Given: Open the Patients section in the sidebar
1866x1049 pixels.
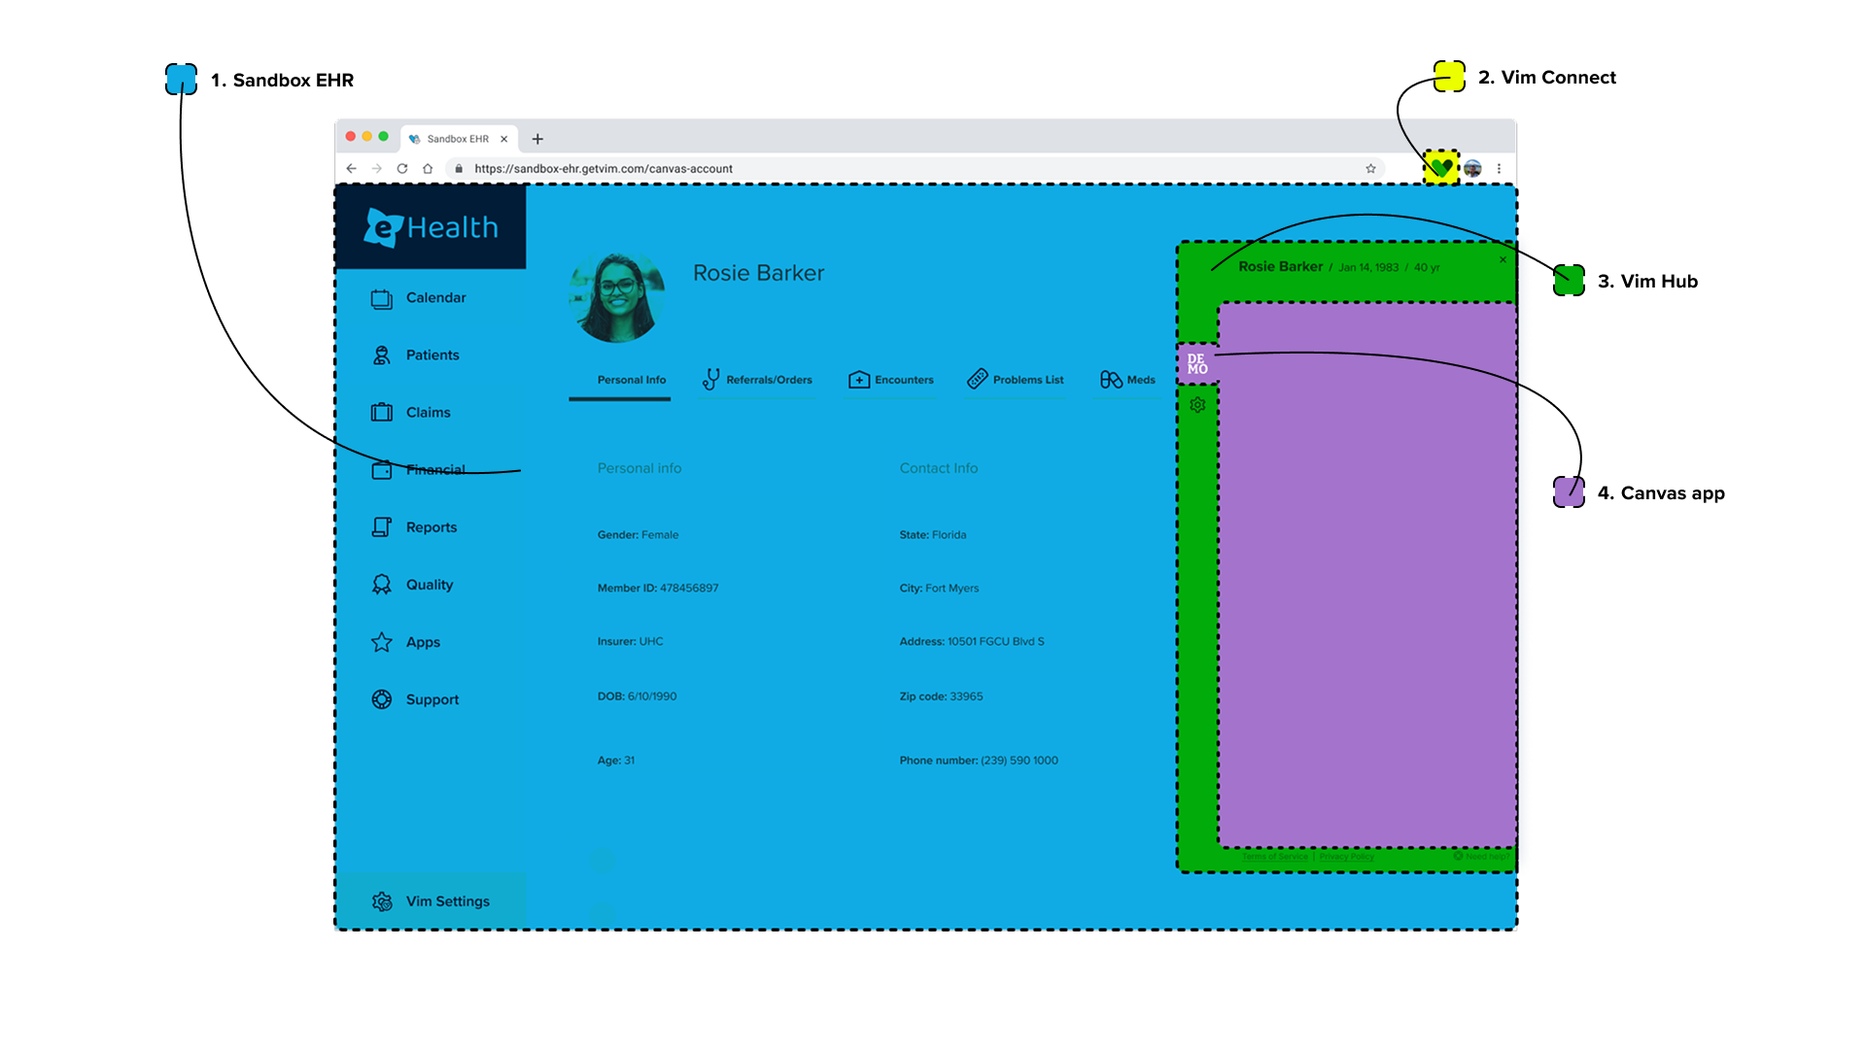Looking at the screenshot, I should 416,355.
